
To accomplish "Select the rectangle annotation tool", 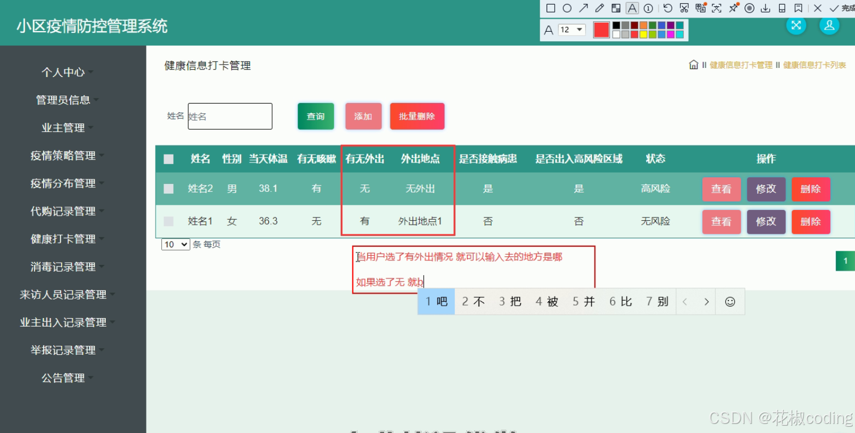I will pos(550,8).
